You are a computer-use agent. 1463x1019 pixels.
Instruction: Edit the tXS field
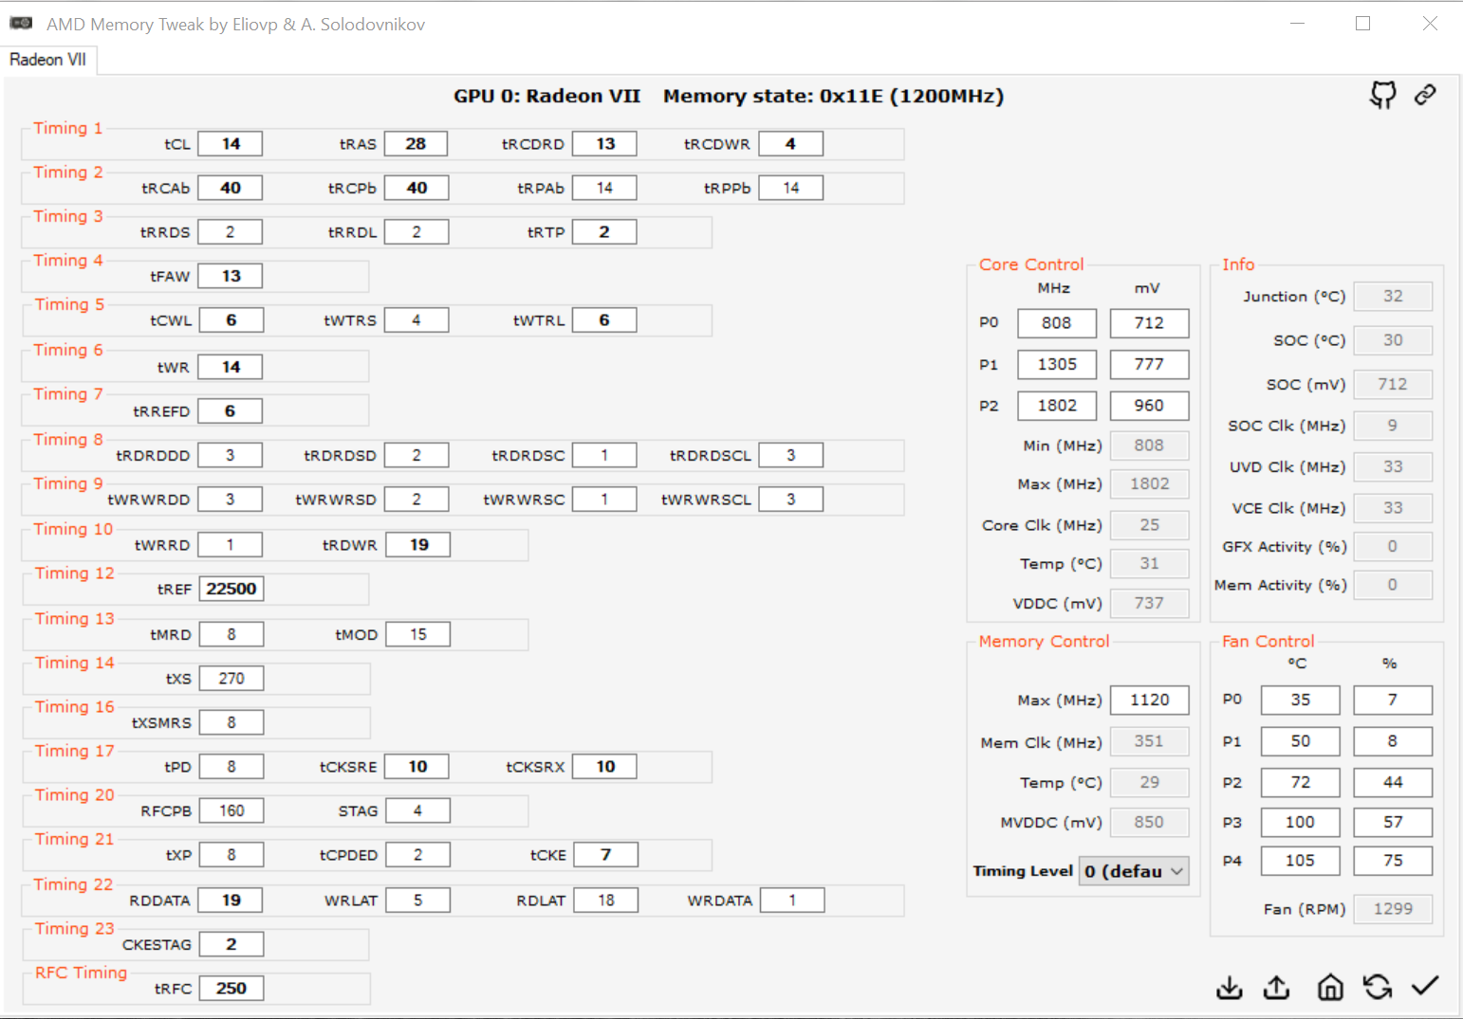[x=231, y=679]
